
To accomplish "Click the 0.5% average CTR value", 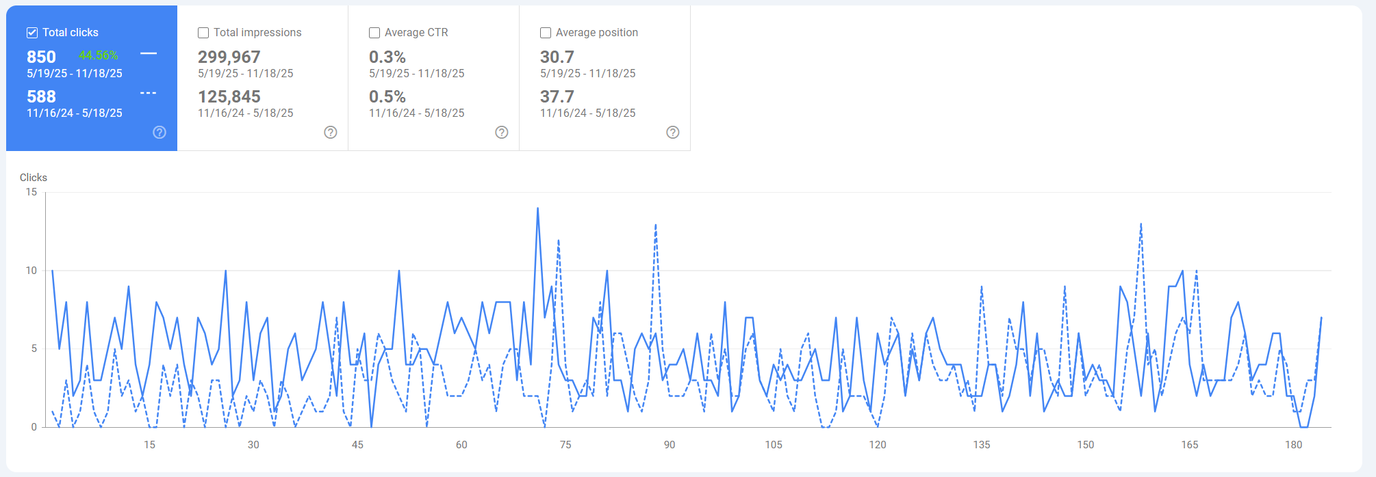I will (x=387, y=96).
